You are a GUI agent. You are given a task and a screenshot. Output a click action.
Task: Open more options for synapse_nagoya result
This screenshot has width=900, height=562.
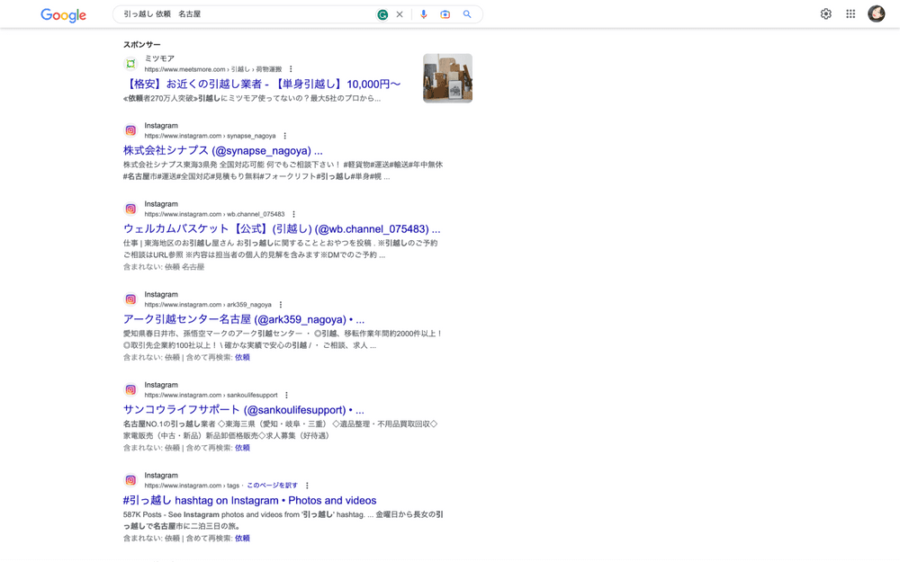285,137
